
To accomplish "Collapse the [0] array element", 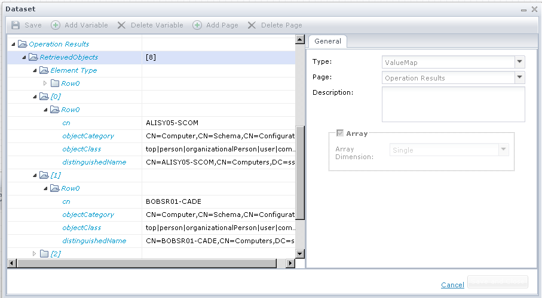I will (x=35, y=97).
